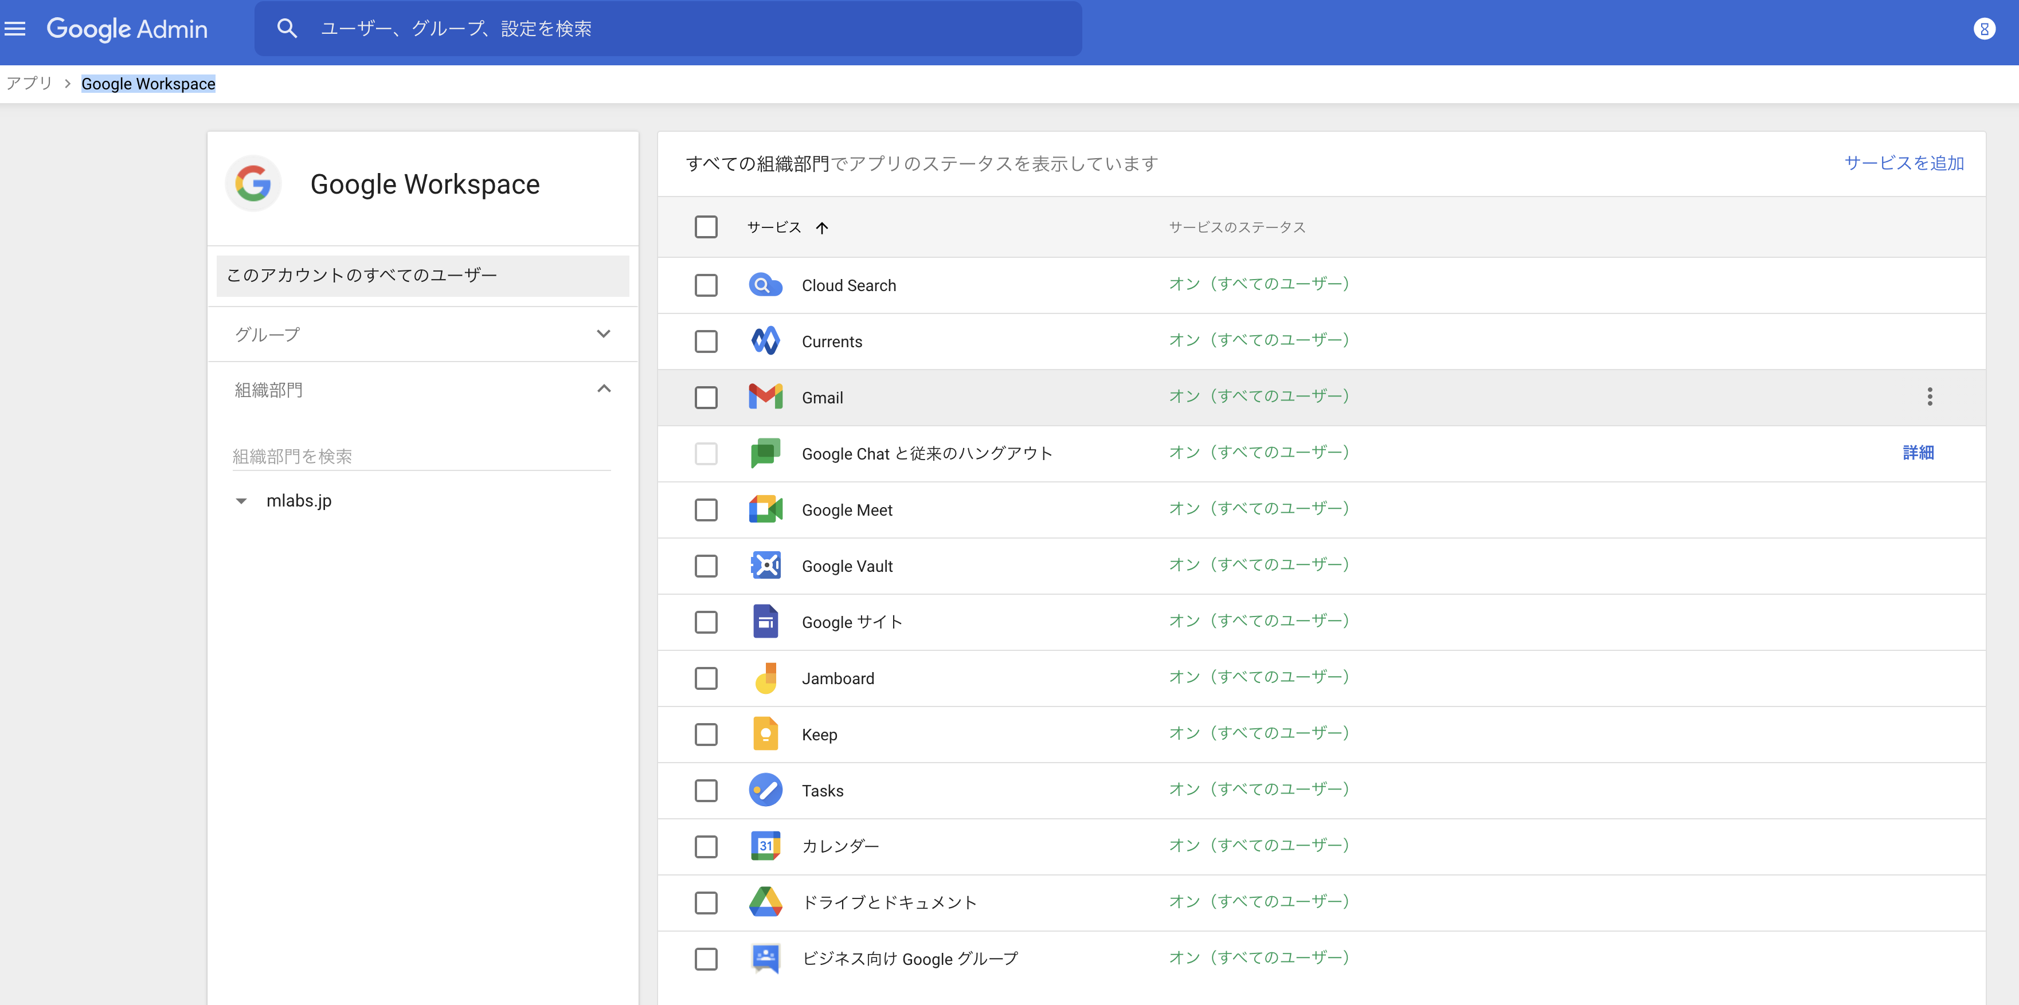
Task: Sort services with the サービス arrow
Action: pos(821,227)
